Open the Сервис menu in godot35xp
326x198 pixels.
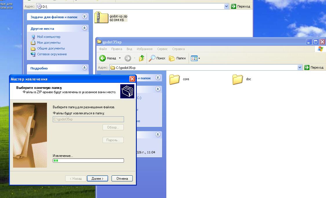(x=162, y=49)
